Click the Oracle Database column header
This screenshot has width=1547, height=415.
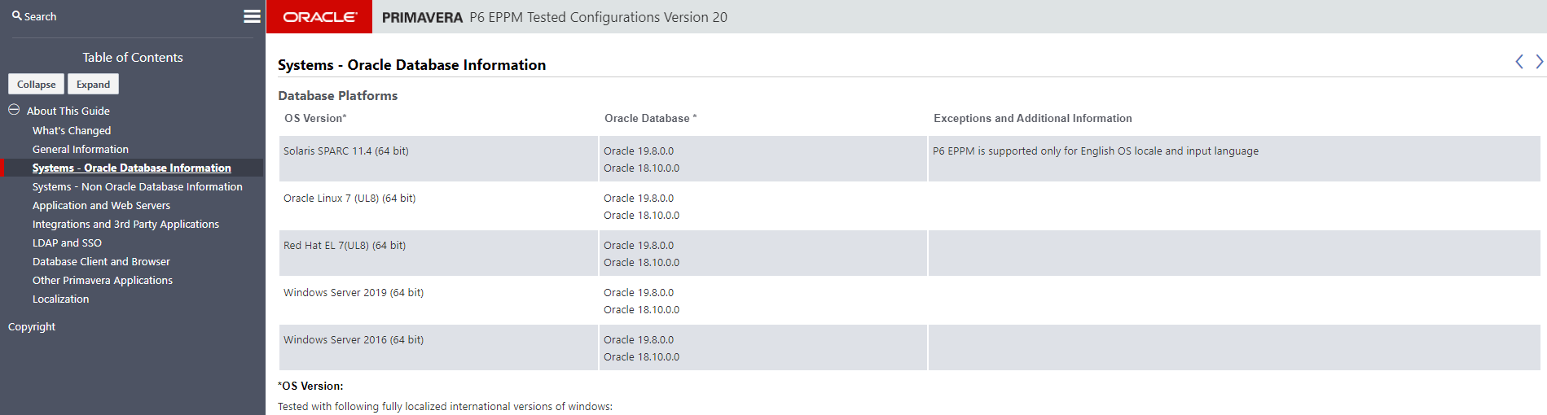(650, 118)
